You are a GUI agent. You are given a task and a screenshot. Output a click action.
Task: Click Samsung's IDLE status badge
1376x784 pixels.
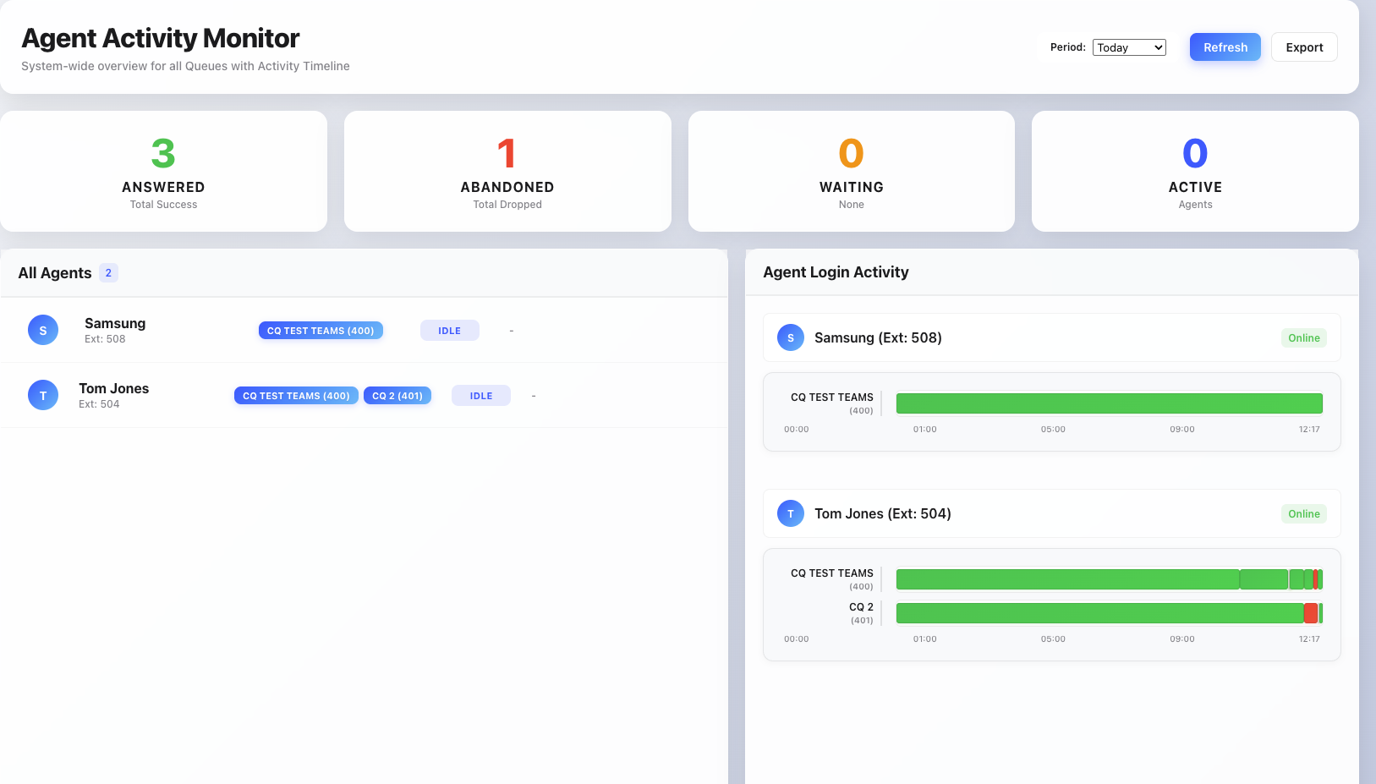pos(449,331)
